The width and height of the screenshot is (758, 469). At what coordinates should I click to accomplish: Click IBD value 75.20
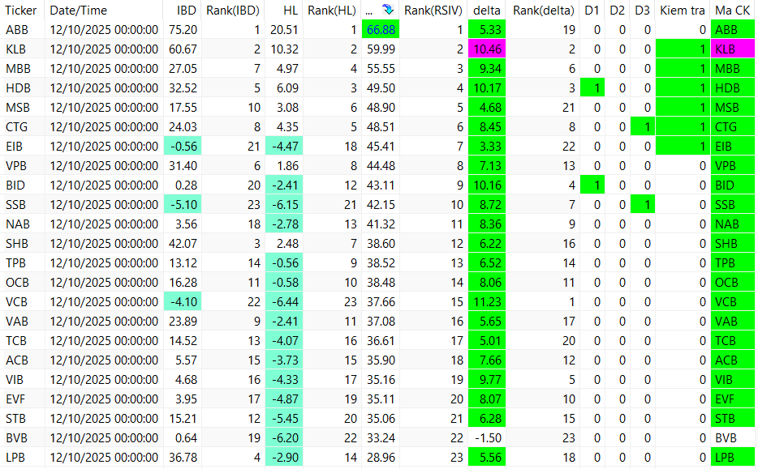click(183, 30)
